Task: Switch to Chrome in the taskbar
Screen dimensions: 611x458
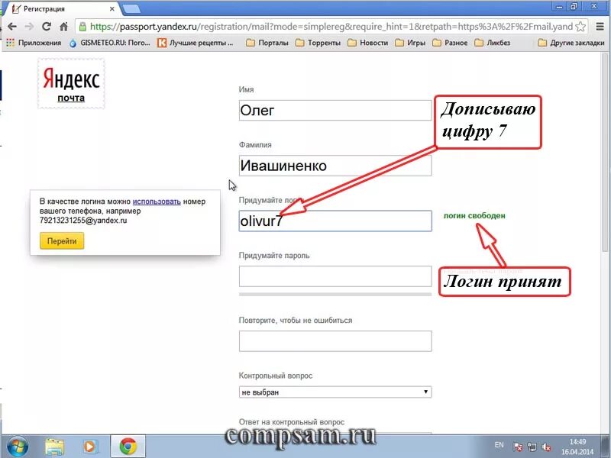Action: pyautogui.click(x=128, y=447)
